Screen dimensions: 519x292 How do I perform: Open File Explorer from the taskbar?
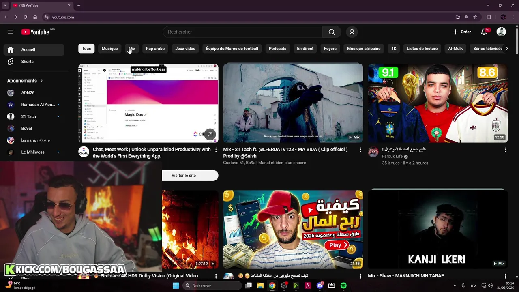pyautogui.click(x=260, y=286)
